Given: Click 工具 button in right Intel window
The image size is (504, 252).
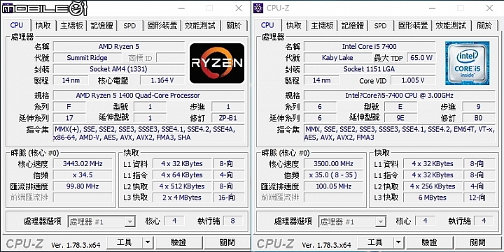Looking at the screenshot, I should click(375, 243).
